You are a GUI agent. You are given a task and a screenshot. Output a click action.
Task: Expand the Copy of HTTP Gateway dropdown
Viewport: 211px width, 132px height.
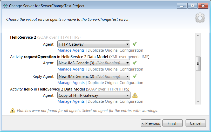(x=94, y=95)
